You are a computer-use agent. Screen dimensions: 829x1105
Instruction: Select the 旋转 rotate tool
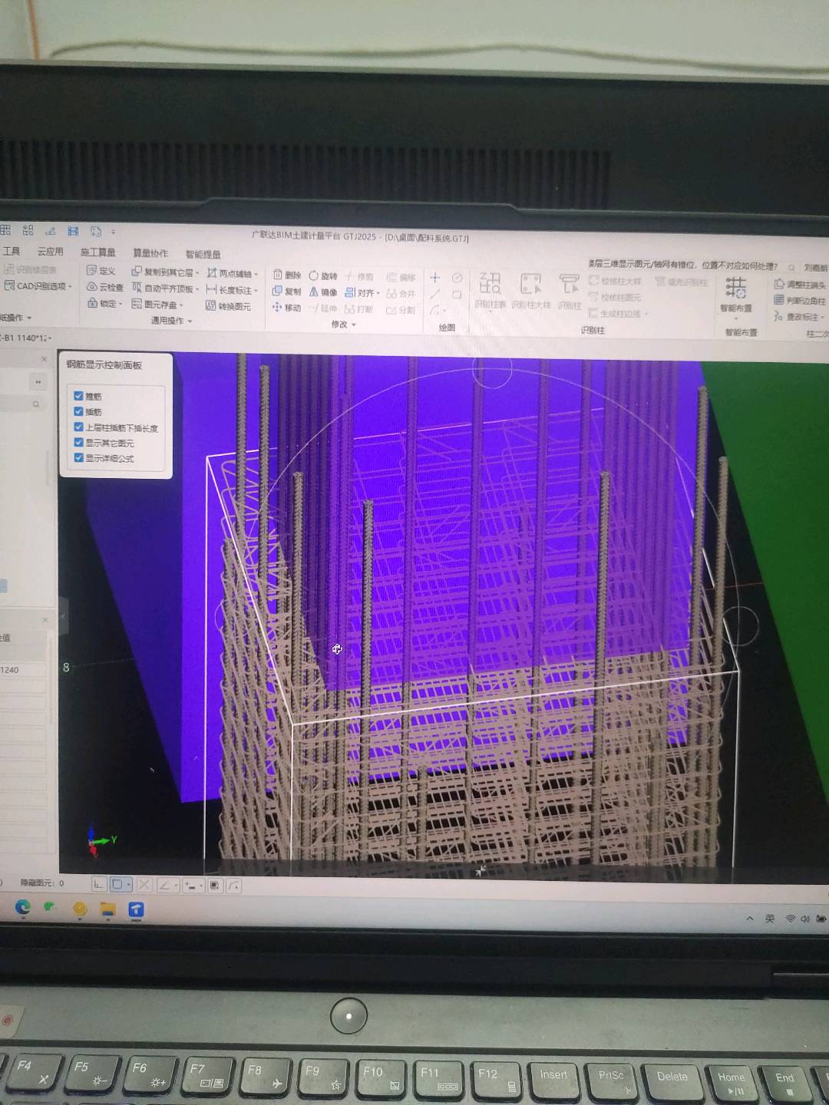[x=323, y=275]
